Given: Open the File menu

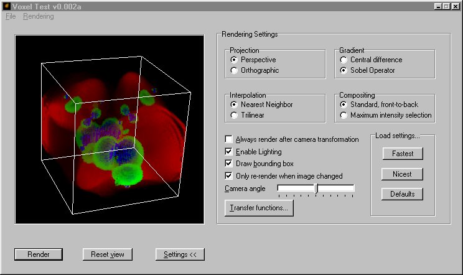Looking at the screenshot, I should tap(11, 16).
